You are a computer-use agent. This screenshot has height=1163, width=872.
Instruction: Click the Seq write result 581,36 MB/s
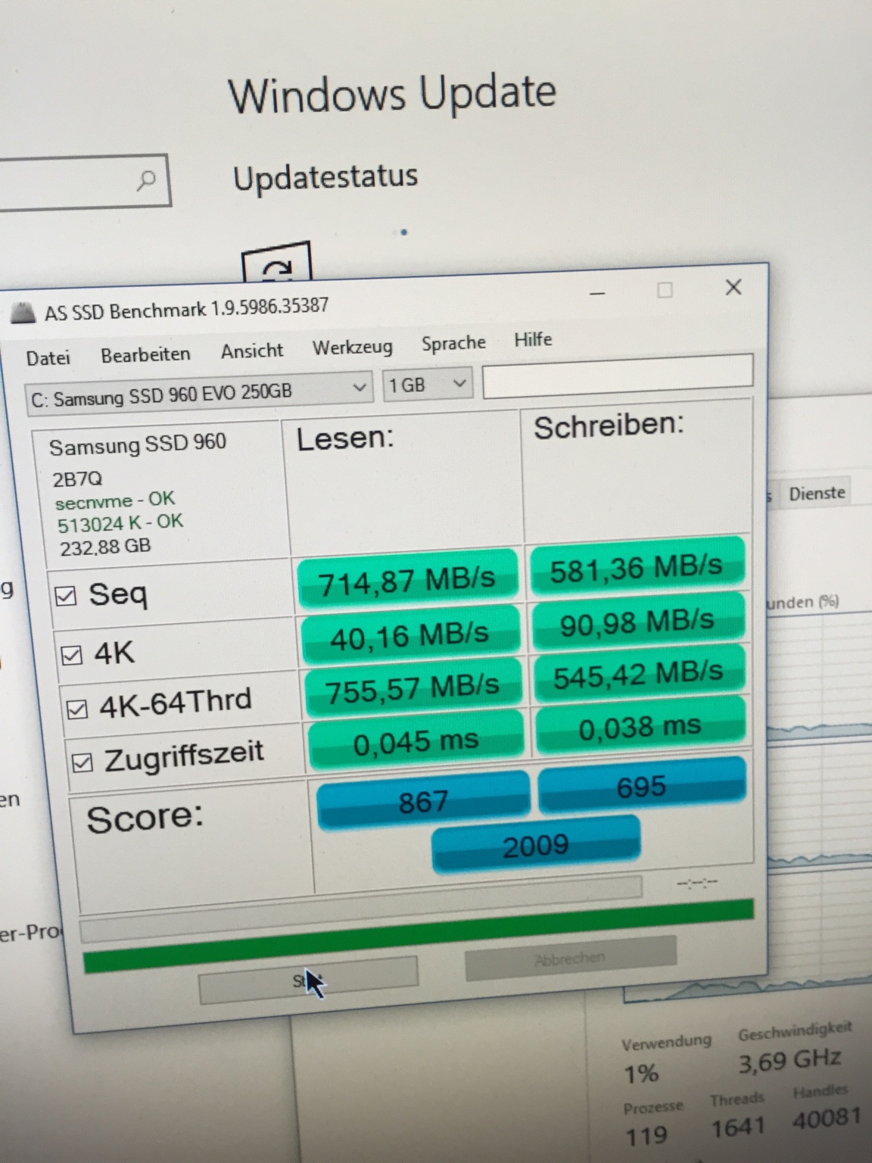pyautogui.click(x=637, y=569)
